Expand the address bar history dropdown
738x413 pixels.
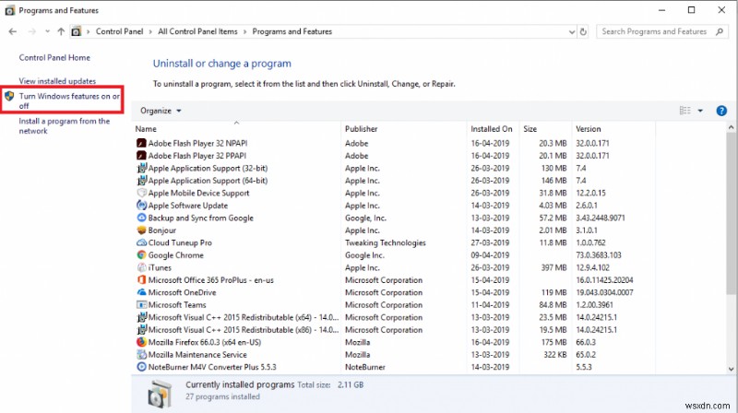[571, 32]
